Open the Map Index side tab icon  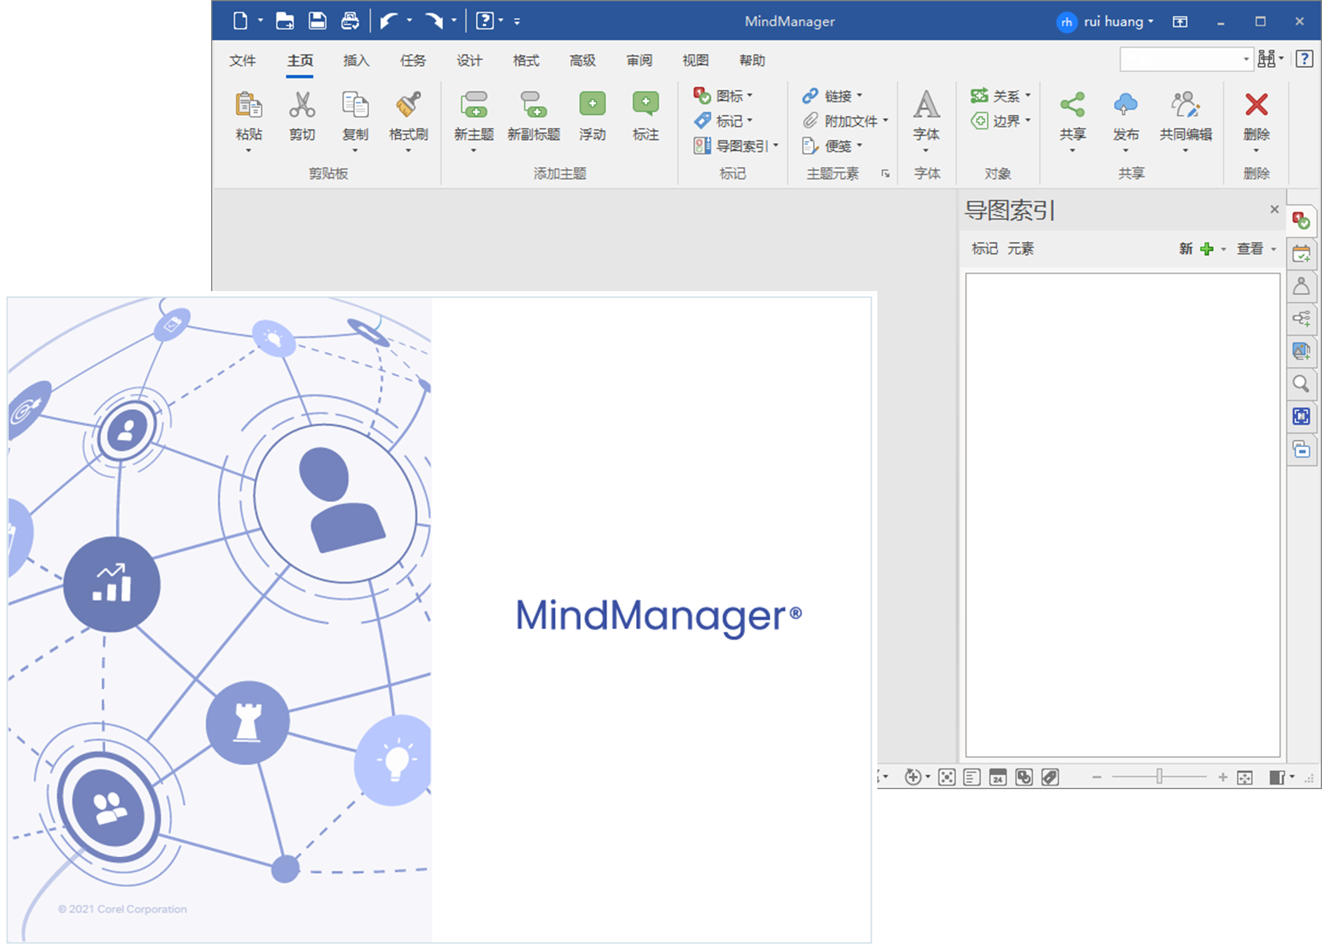pos(1302,221)
